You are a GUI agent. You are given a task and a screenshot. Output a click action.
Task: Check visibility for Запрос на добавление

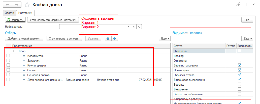[239, 94]
